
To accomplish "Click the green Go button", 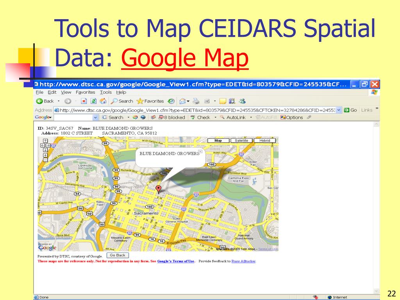I will coord(350,110).
